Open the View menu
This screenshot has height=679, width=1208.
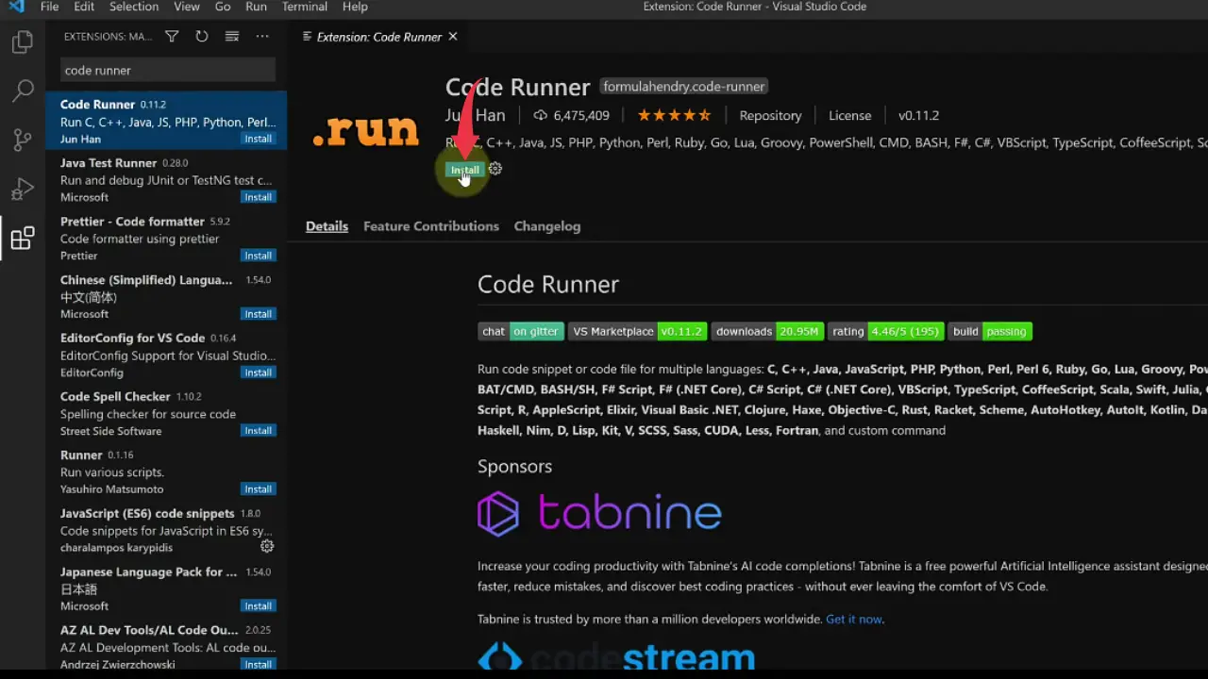187,7
